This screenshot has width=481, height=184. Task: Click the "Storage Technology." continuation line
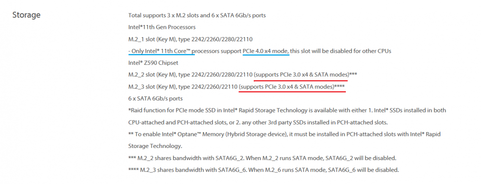[155, 147]
